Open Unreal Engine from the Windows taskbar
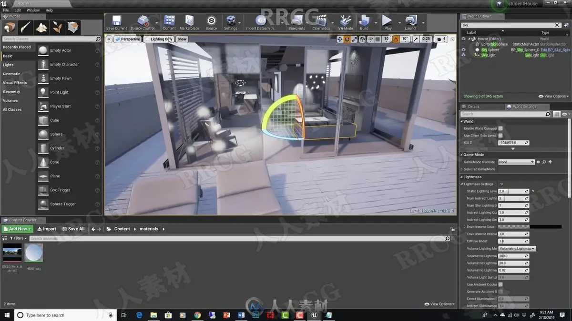Viewport: 572px width, 321px height. pyautogui.click(x=314, y=315)
